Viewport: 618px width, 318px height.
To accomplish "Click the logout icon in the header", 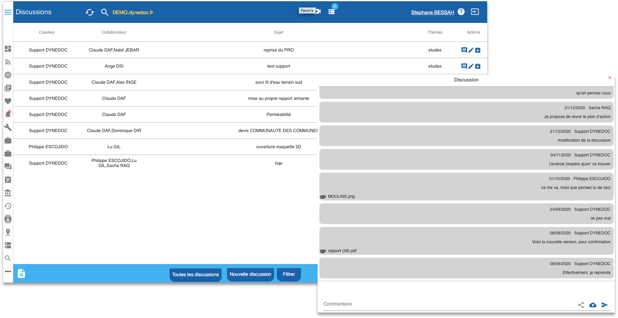I will 475,12.
